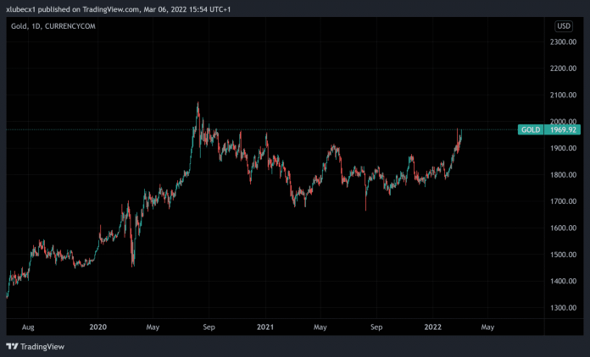Screen dimensions: 590x357
Task: Click the 2200.00 price axis label
Action: (x=562, y=68)
